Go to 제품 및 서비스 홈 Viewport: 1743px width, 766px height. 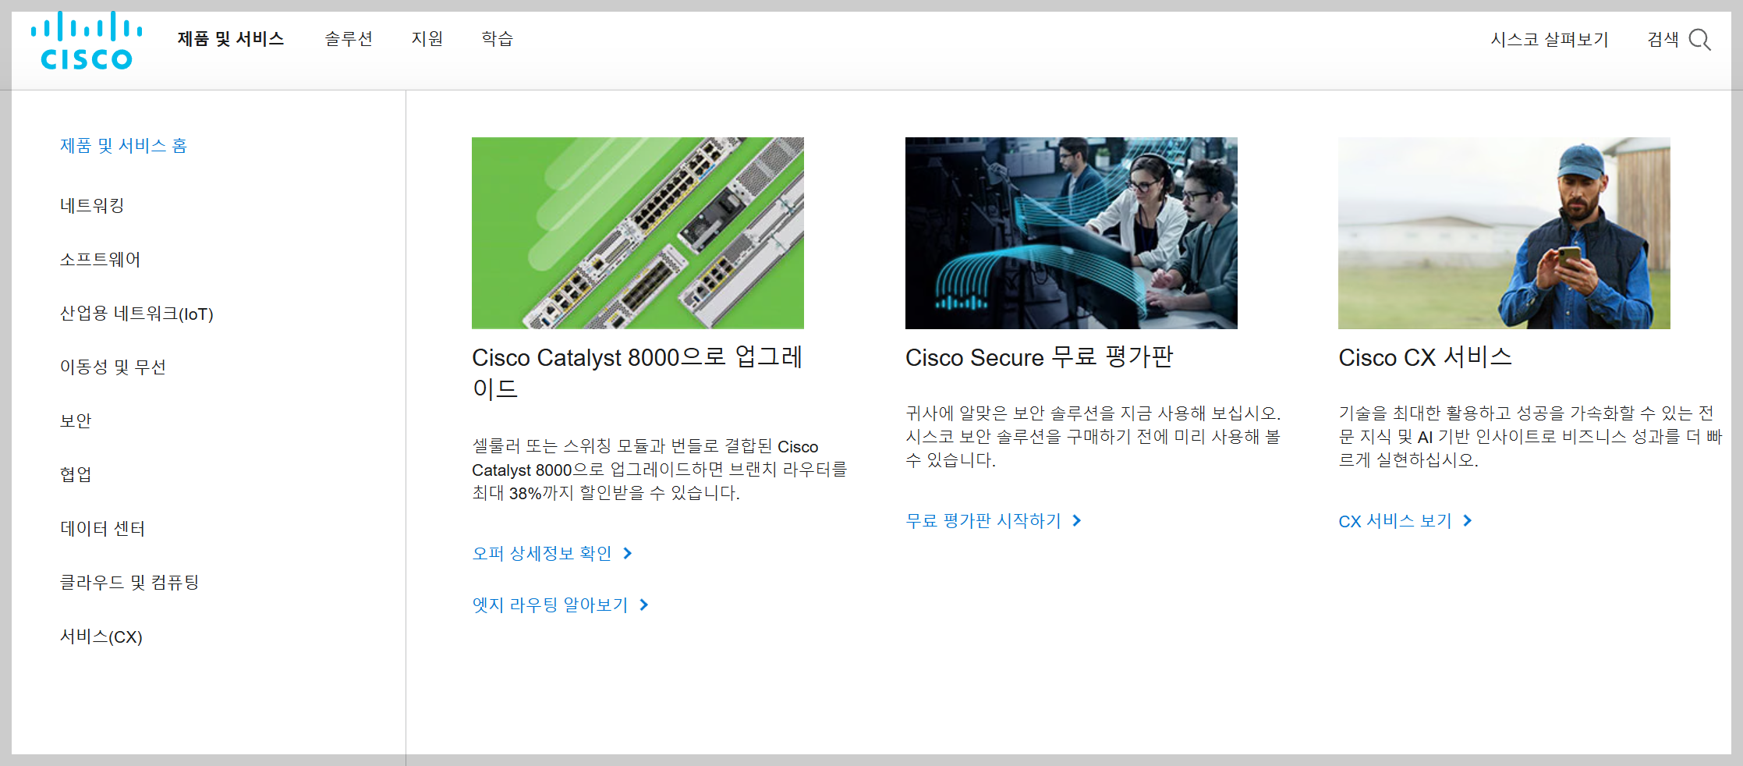pyautogui.click(x=124, y=146)
